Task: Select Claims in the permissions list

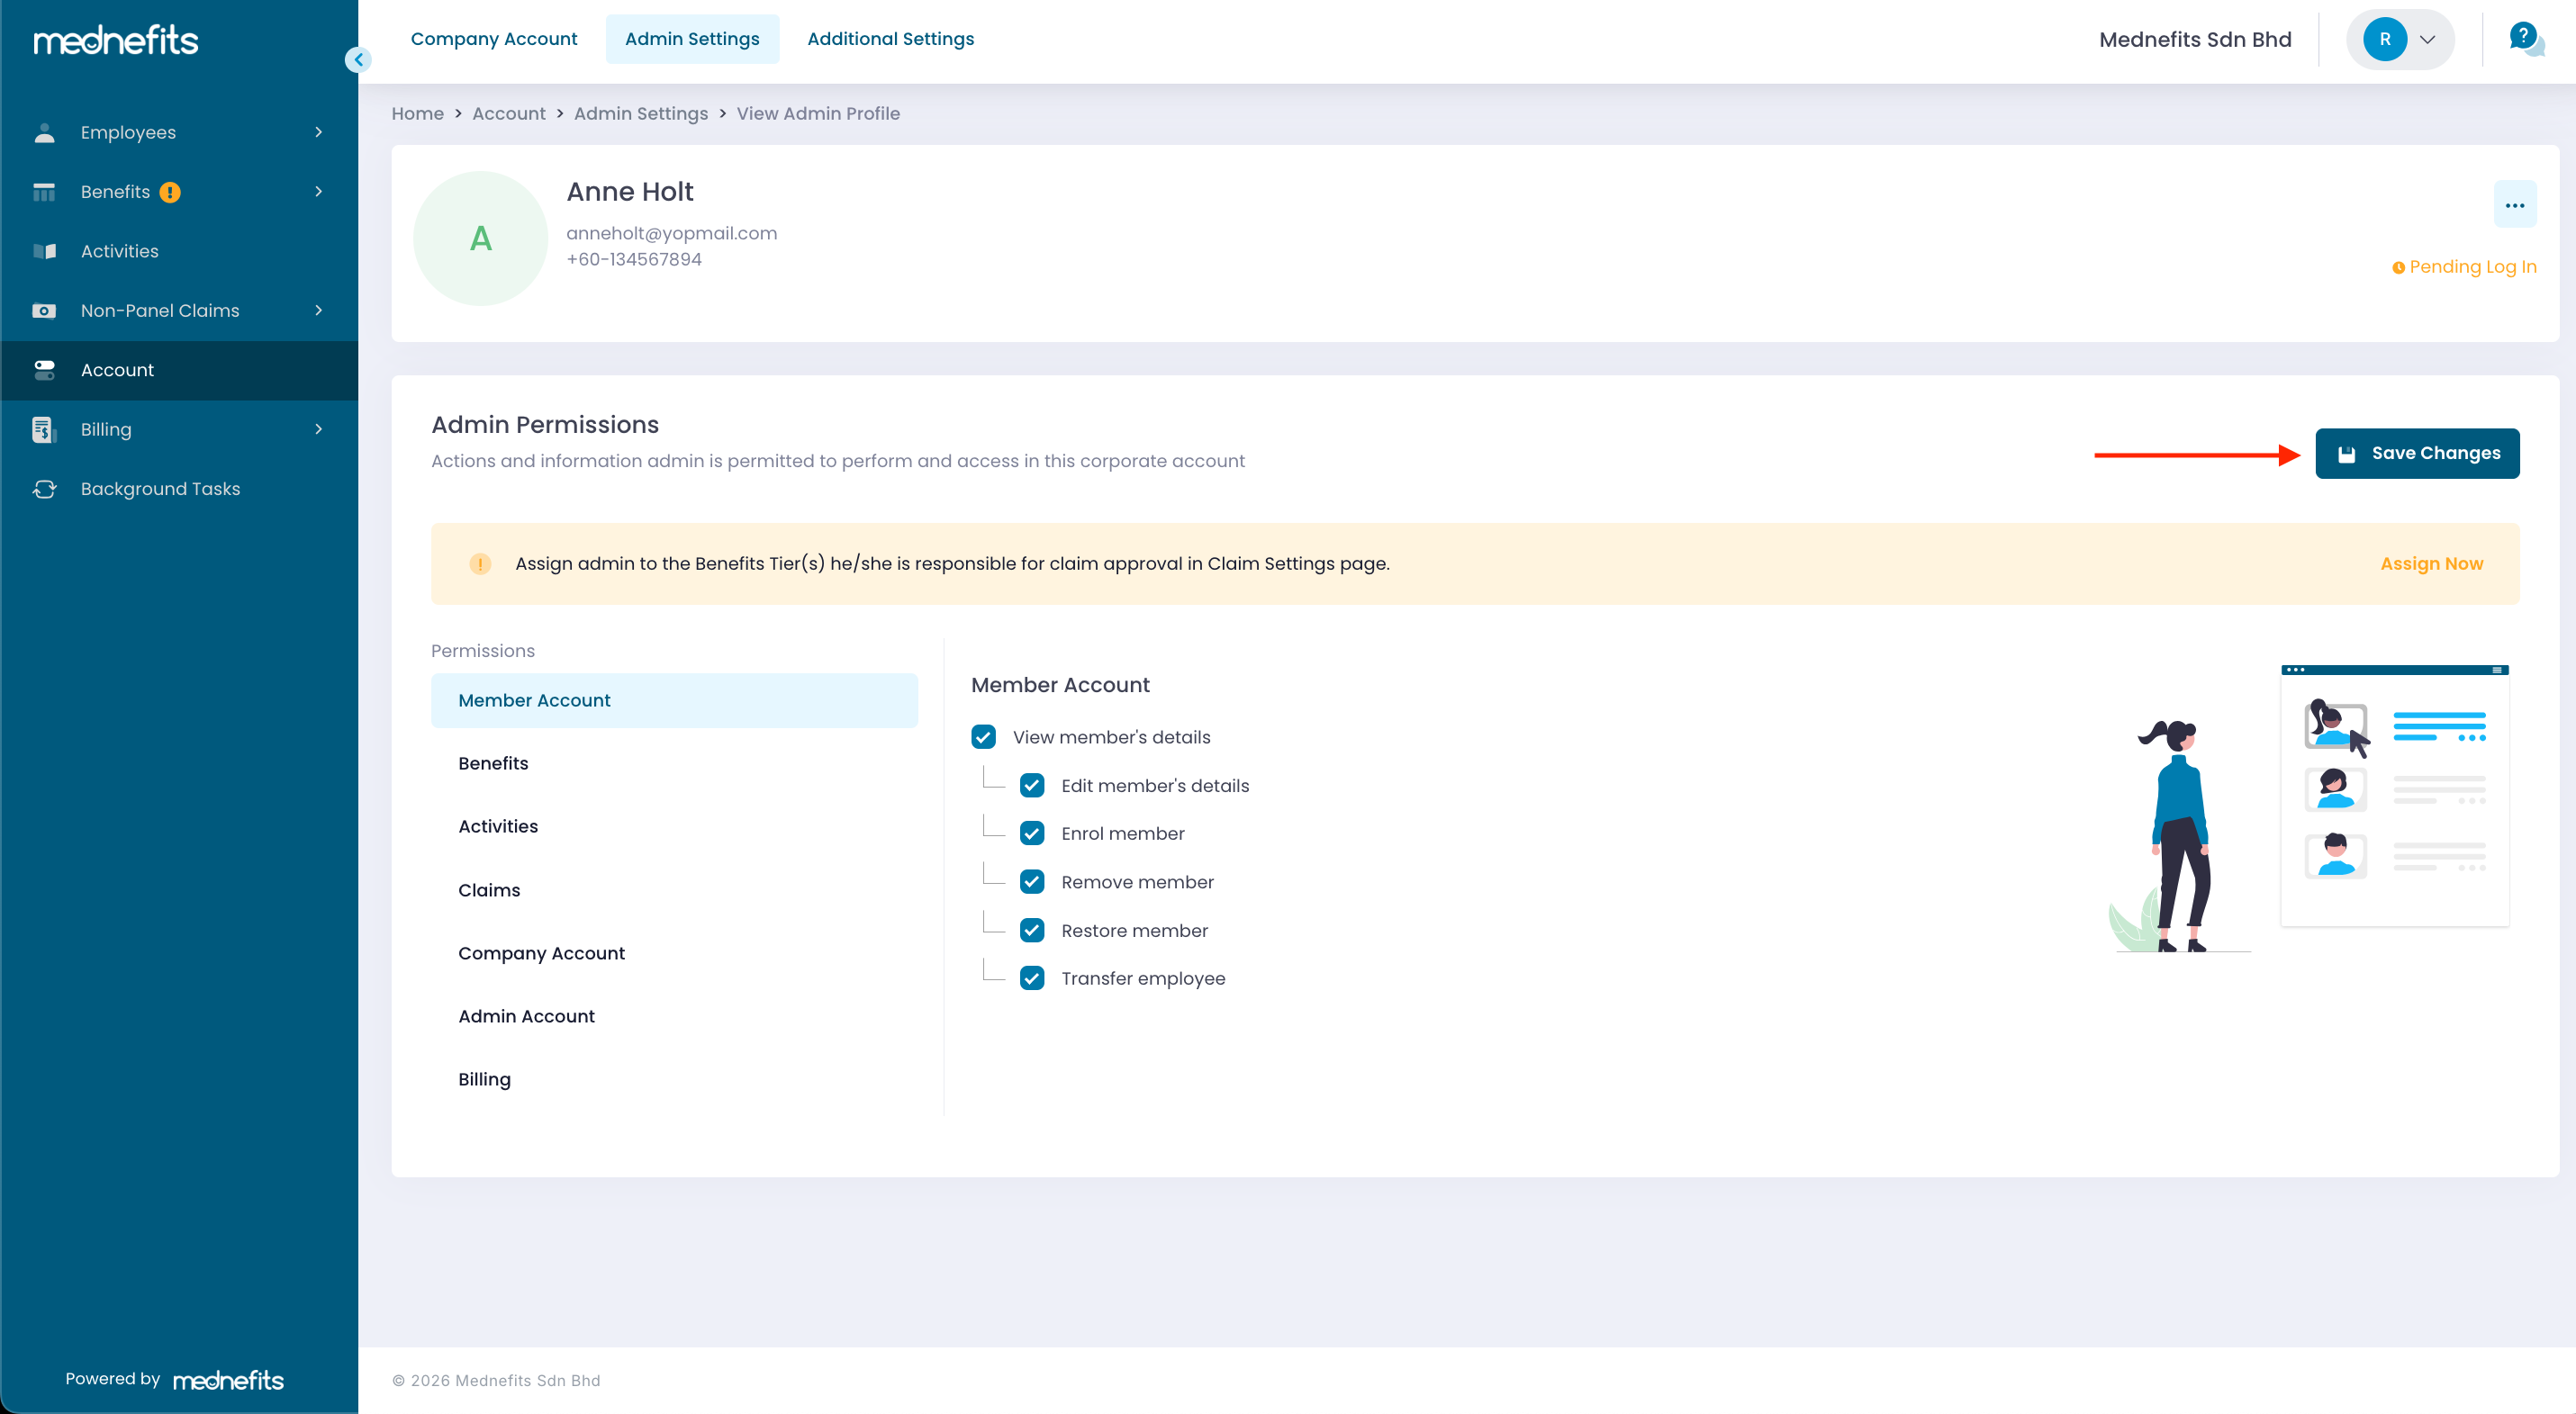Action: pos(489,890)
